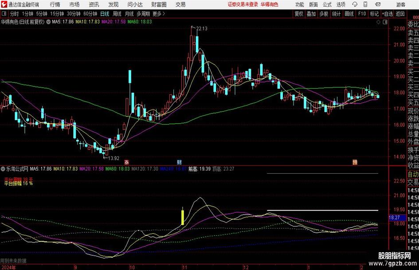The width and height of the screenshot is (419, 270).
Task: Click the MA20: 17.58 label on main chart
Action: click(114, 22)
